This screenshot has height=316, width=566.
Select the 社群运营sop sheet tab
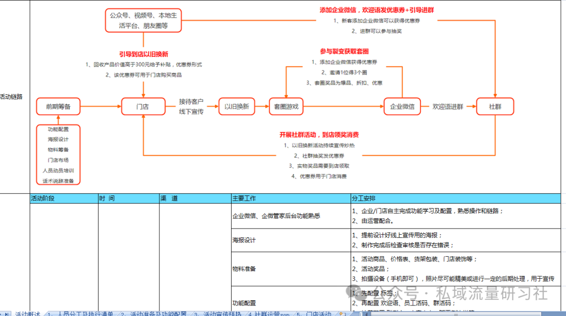(270, 313)
